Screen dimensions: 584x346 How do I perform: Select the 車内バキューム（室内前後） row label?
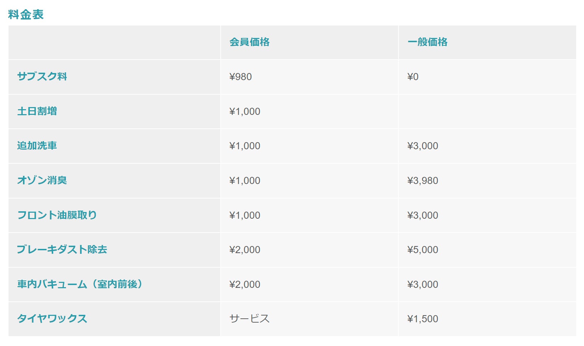80,284
